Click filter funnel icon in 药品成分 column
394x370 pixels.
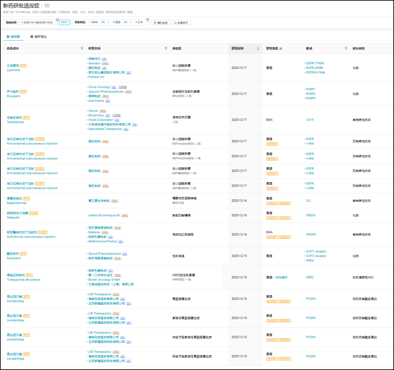(x=82, y=48)
